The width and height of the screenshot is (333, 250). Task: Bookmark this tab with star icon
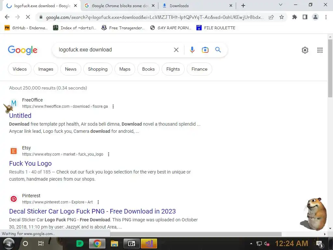click(282, 17)
